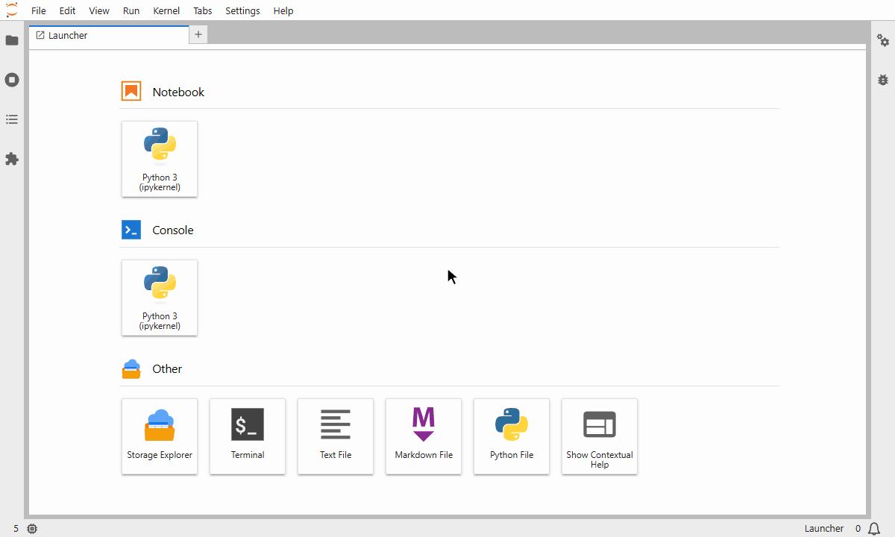This screenshot has height=537, width=895.
Task: Open the File menu
Action: 39,10
